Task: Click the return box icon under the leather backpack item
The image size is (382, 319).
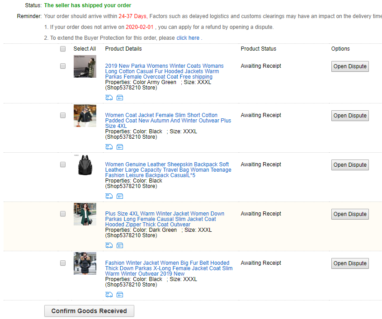Action: tap(120, 196)
